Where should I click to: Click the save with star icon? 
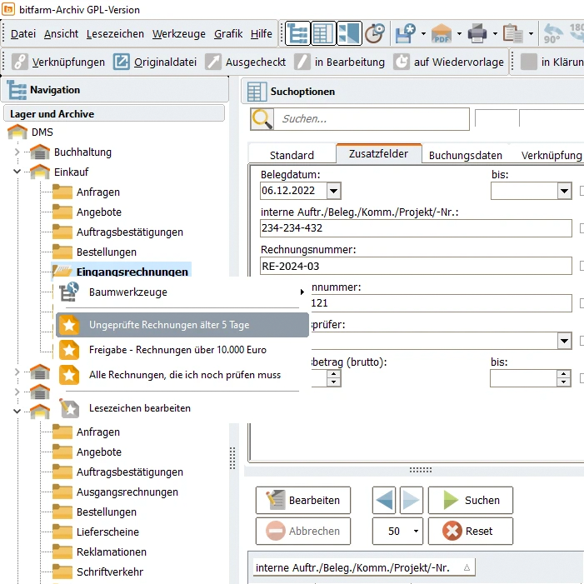point(406,33)
